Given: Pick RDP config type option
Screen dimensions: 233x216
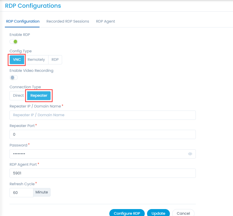Looking at the screenshot, I should click(x=55, y=60).
